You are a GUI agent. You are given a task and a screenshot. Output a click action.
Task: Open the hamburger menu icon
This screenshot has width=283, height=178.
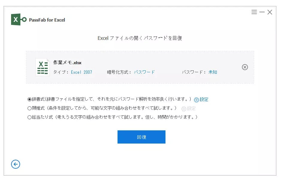[254, 12]
